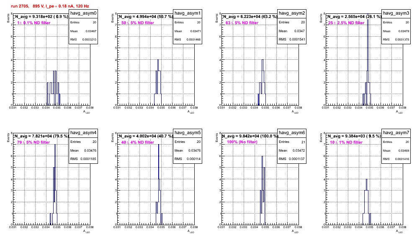The height and width of the screenshot is (239, 417).
Task: Click the Entries value 21 in havg_asym6
Action: pyautogui.click(x=303, y=142)
